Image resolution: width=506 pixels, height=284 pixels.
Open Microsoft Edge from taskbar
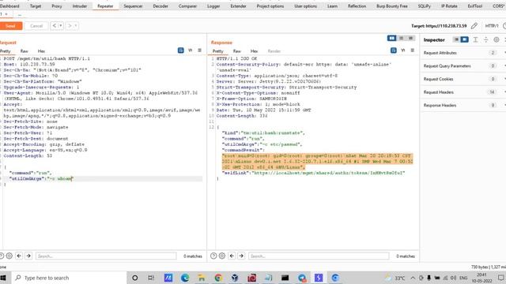pyautogui.click(x=185, y=278)
